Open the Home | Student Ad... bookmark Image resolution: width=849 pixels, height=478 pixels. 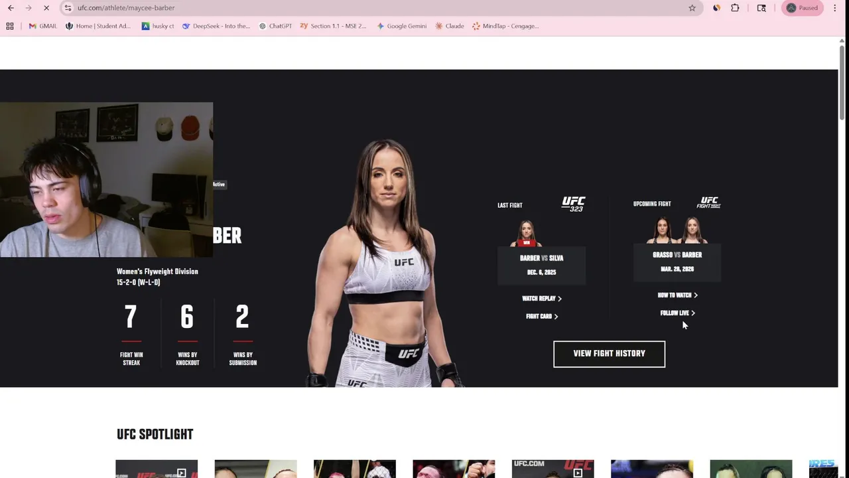pyautogui.click(x=98, y=26)
